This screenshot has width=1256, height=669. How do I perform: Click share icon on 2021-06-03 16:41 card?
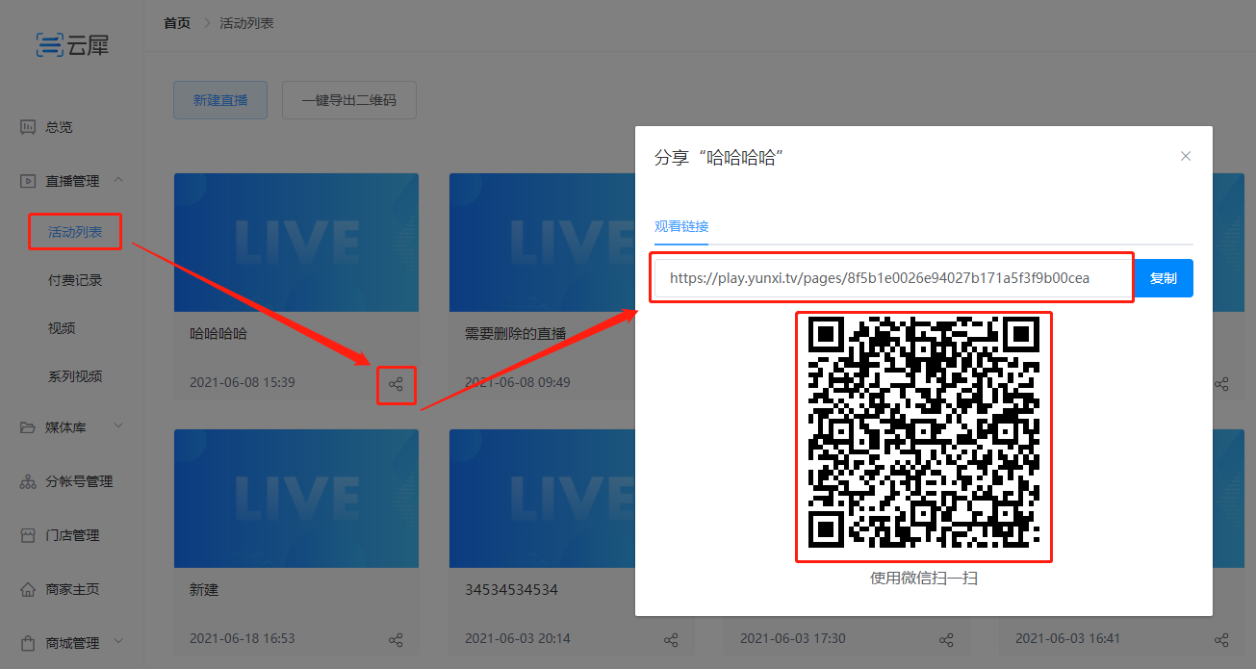1221,640
